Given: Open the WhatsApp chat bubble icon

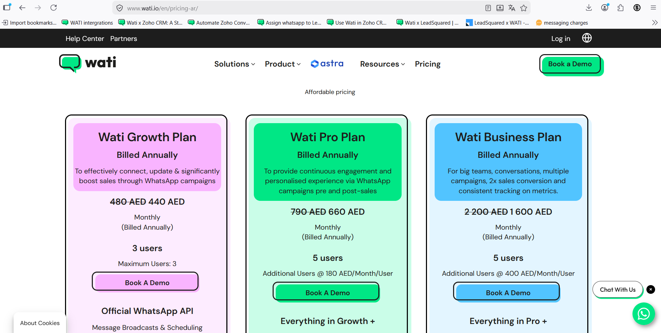Looking at the screenshot, I should pyautogui.click(x=644, y=314).
